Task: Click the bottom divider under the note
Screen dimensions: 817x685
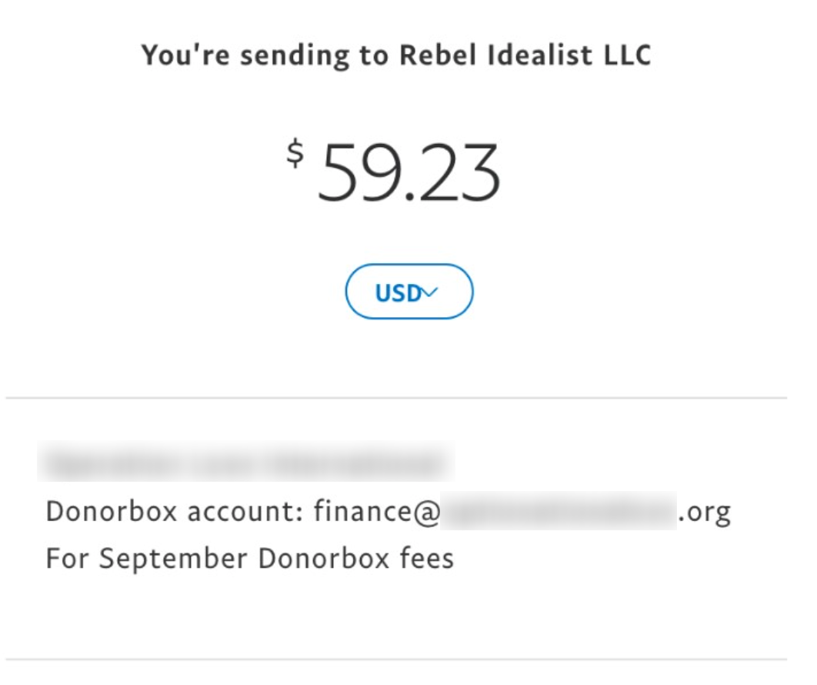Action: 396,660
